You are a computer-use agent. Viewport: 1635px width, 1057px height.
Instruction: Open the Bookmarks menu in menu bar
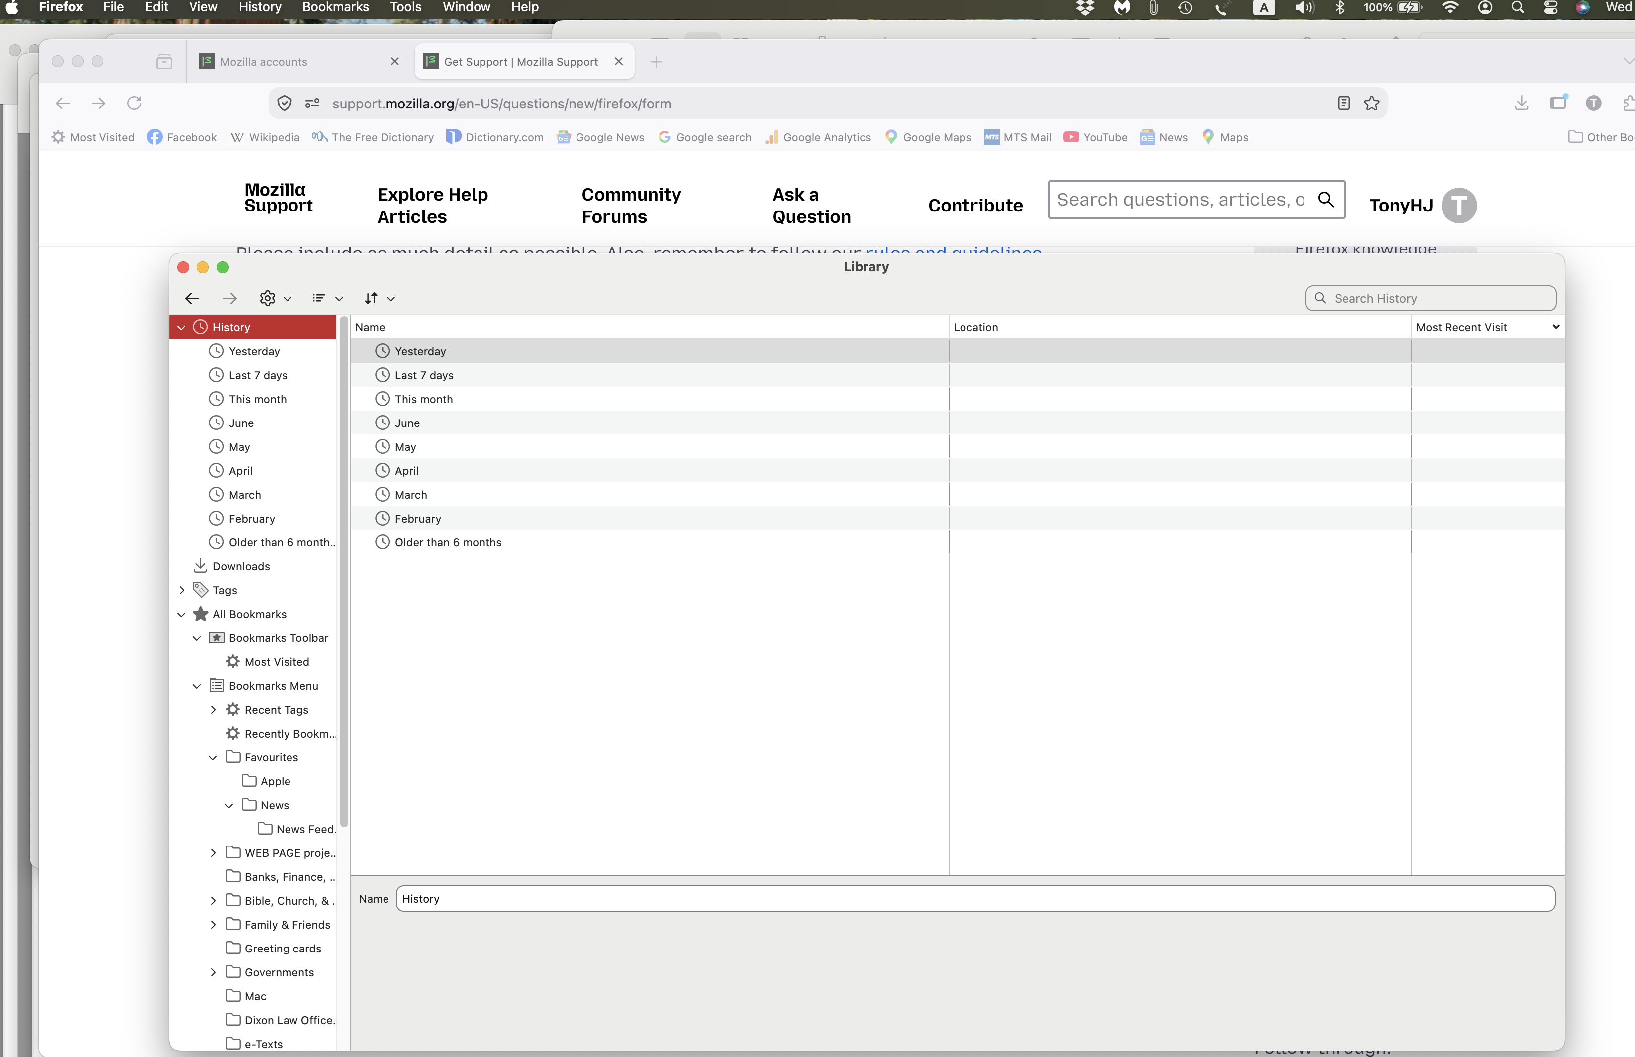pyautogui.click(x=335, y=7)
